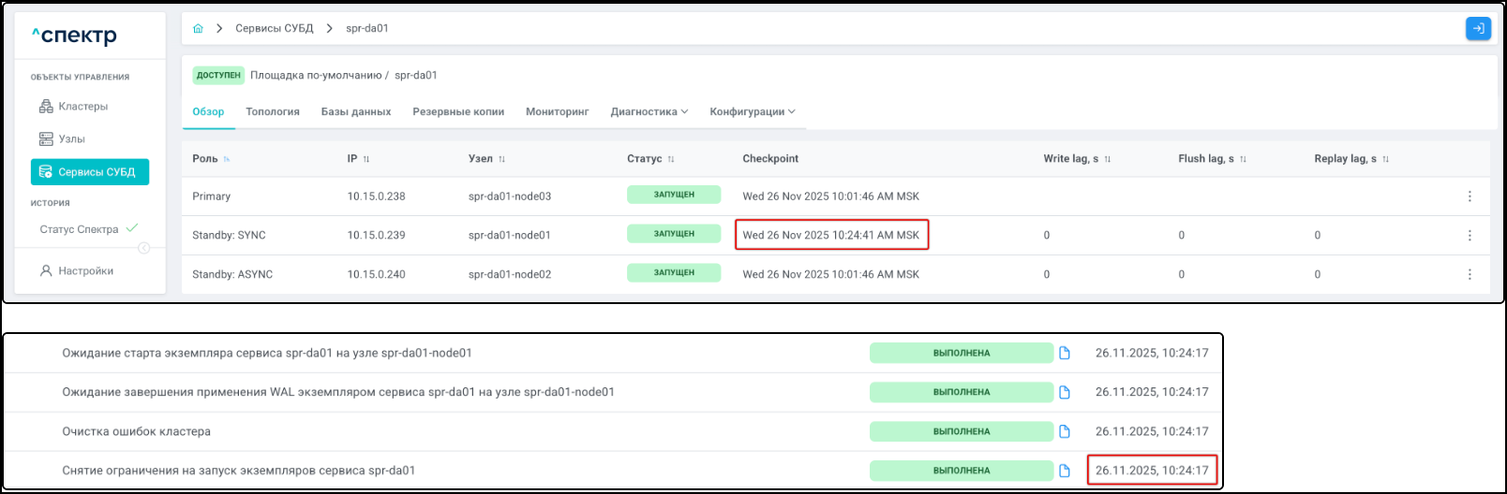Sort table by Write lag column

(1107, 159)
